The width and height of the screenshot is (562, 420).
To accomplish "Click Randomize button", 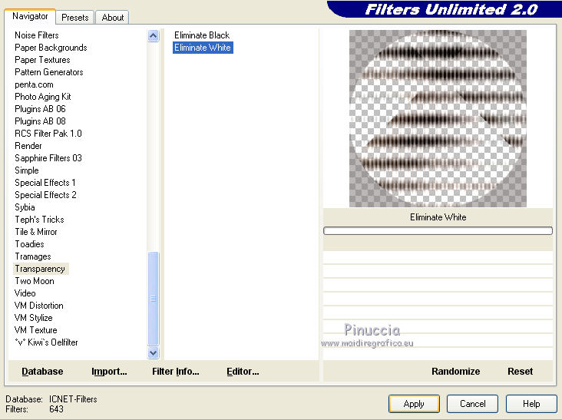I will coord(455,372).
